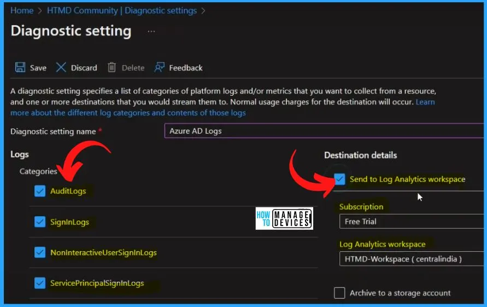Uncheck the SignInLogs checkbox
The width and height of the screenshot is (487, 307).
pyautogui.click(x=40, y=222)
